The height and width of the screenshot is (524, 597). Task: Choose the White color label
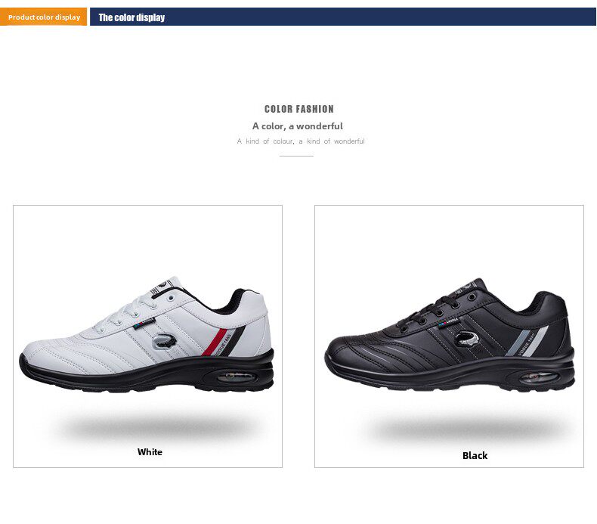pos(150,452)
